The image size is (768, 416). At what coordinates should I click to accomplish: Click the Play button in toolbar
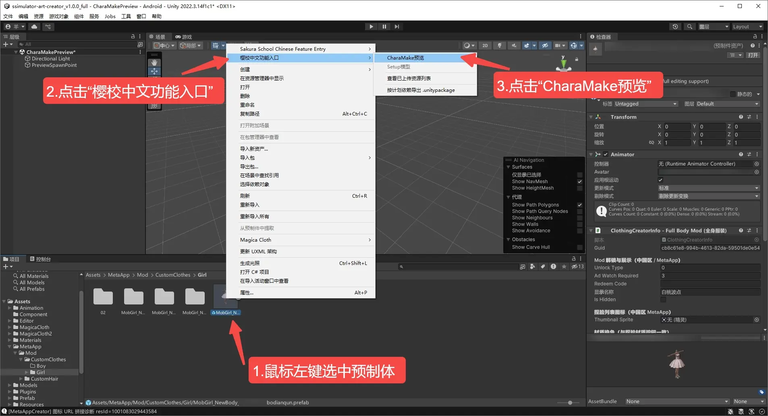click(371, 27)
